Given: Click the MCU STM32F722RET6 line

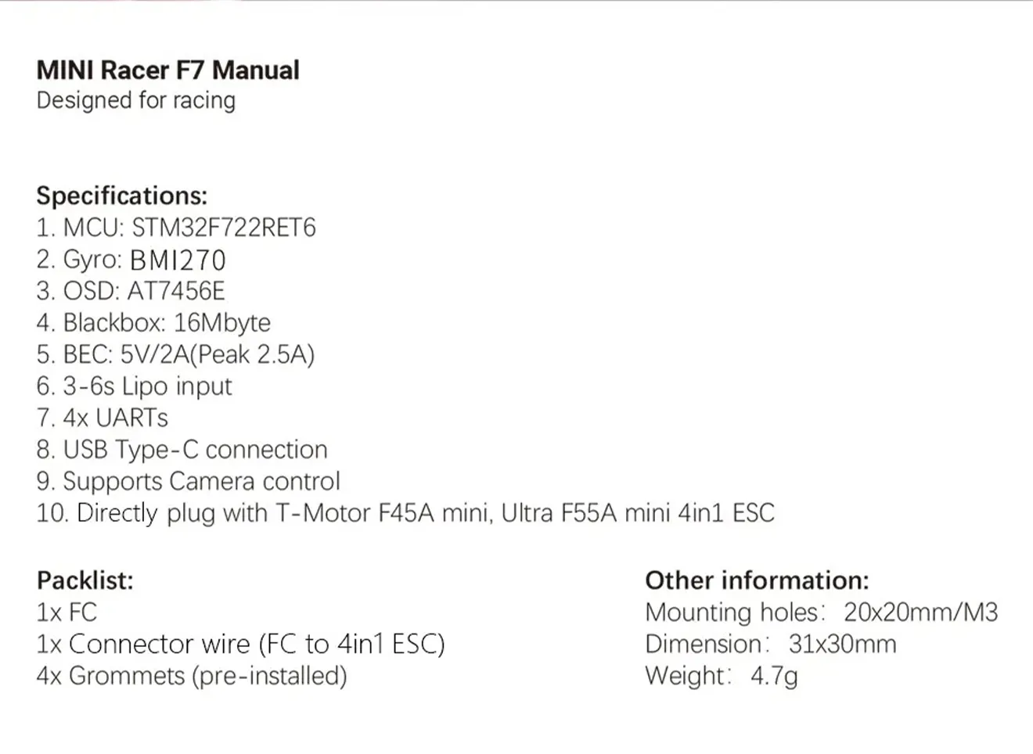Looking at the screenshot, I should [x=176, y=228].
